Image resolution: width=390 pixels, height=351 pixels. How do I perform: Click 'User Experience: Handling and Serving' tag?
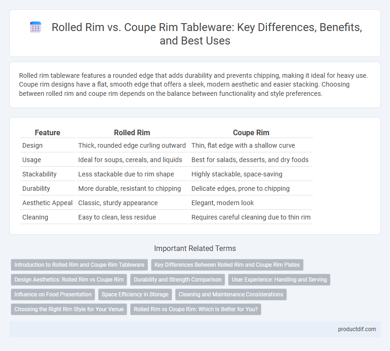279,280
